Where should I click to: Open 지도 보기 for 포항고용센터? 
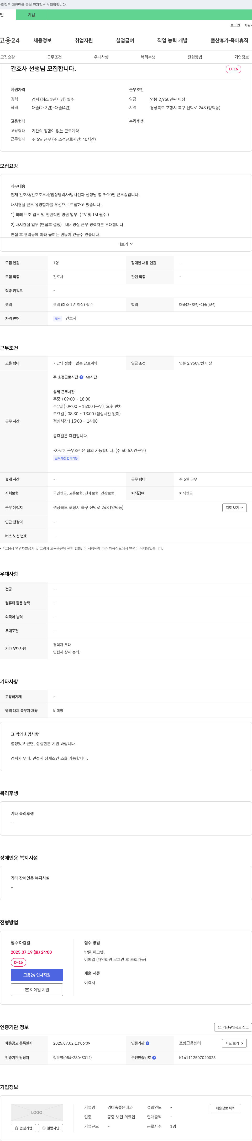tap(234, 1043)
